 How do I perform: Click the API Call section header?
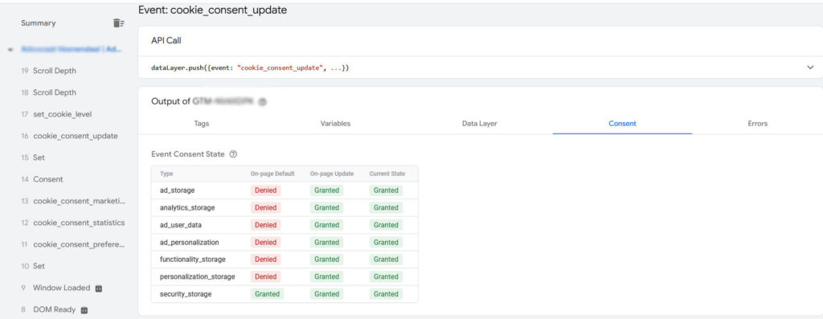click(x=166, y=41)
